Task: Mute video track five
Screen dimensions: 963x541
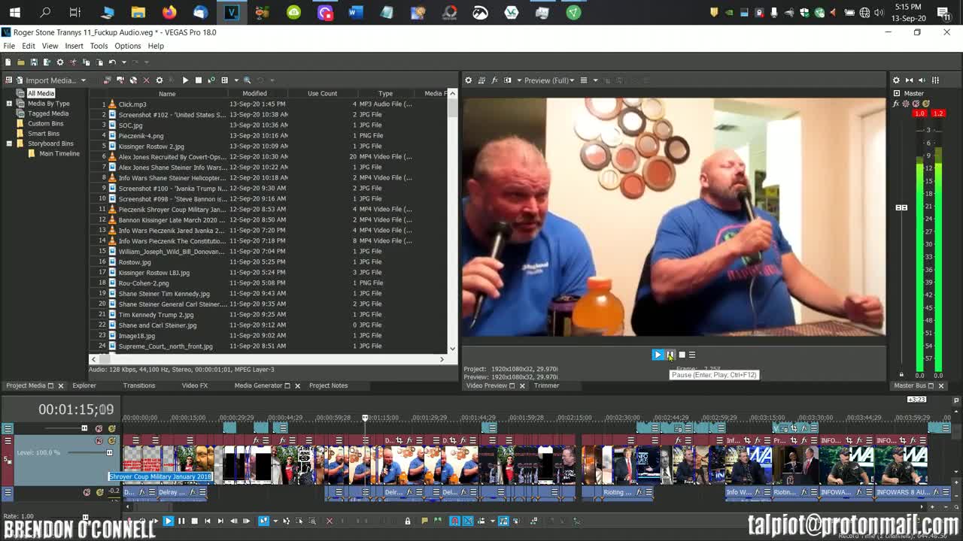Action: [x=99, y=441]
